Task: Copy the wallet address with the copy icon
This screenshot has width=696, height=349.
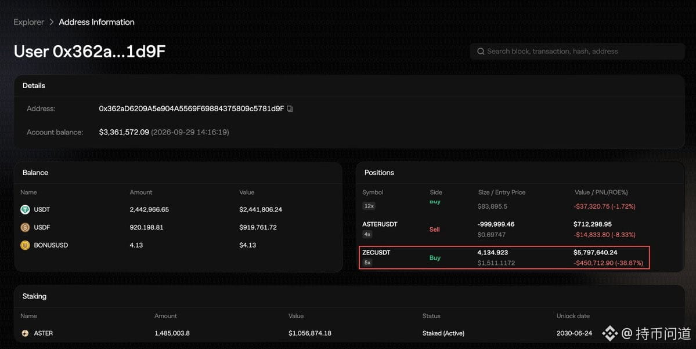Action: [290, 108]
